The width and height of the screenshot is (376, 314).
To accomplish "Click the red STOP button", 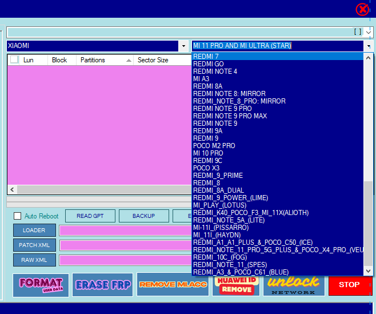I will coord(349,285).
